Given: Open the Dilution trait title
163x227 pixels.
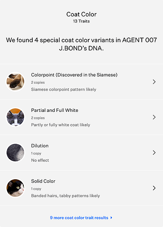Looking at the screenshot, I should coord(40,146).
